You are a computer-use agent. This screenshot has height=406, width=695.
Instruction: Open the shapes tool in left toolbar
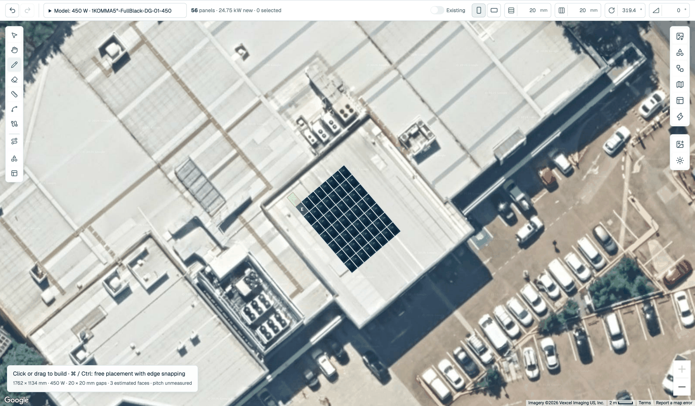[x=14, y=159]
